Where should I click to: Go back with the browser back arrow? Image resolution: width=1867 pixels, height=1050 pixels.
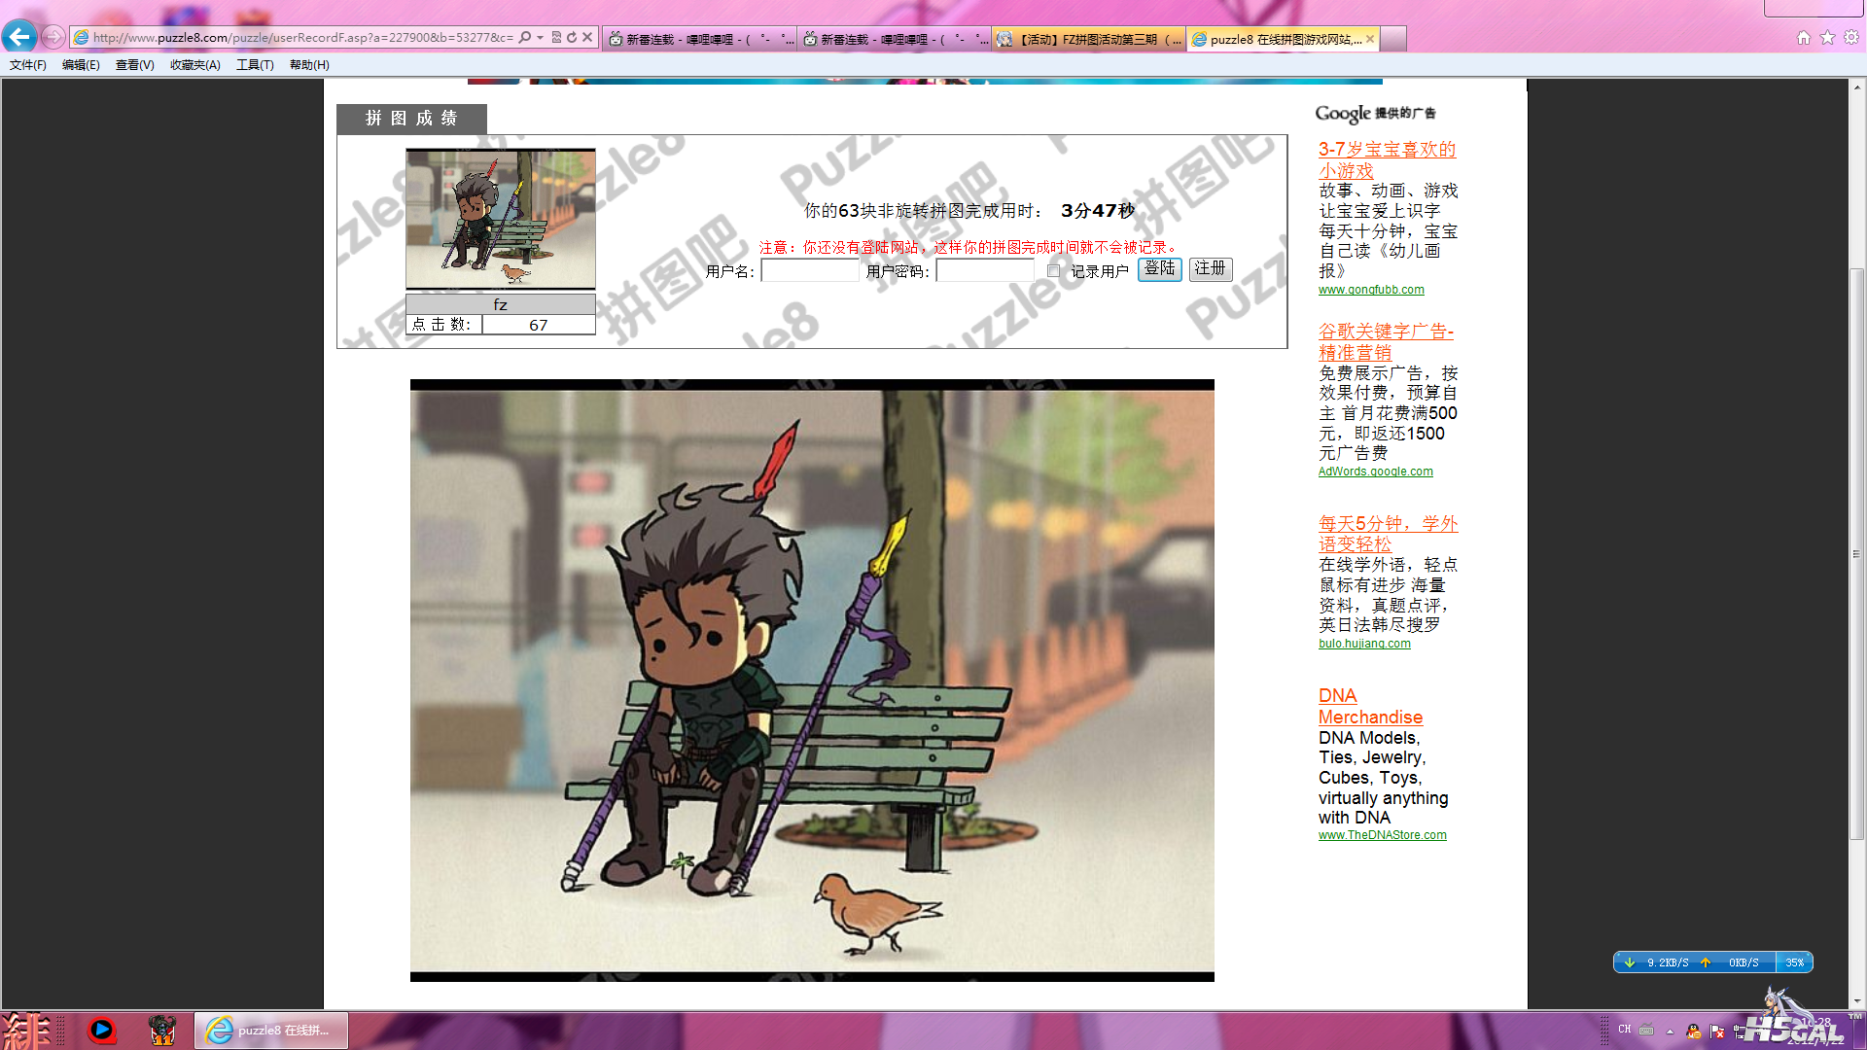19,37
